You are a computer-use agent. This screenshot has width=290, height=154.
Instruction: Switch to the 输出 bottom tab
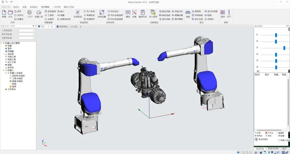(x=284, y=149)
